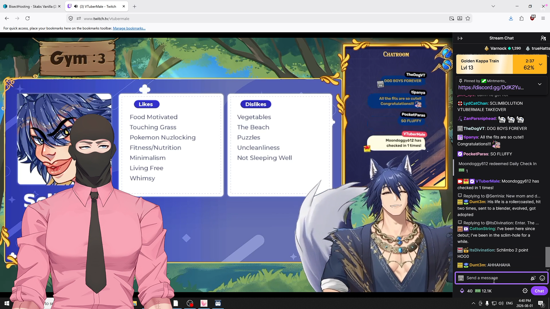
Task: Expand the Golden Kappa Train details
Action: 541,64
